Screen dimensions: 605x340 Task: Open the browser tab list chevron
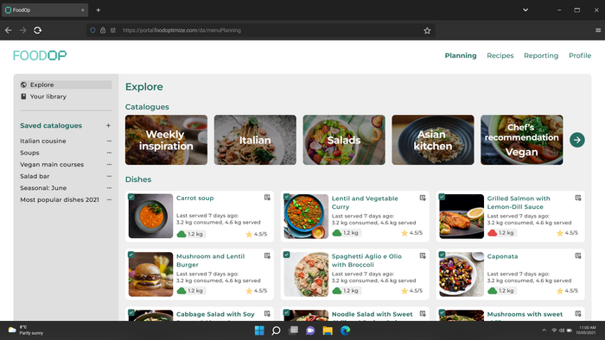pos(525,10)
